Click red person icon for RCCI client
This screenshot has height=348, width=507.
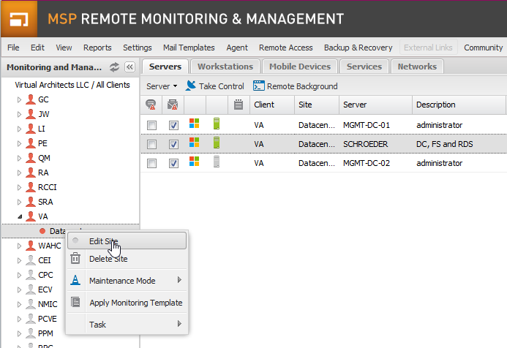coord(31,187)
